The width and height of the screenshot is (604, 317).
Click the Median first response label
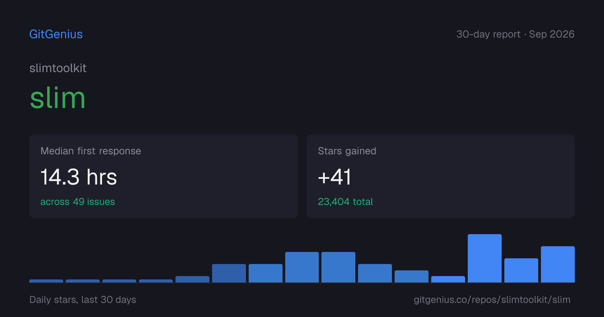tap(91, 151)
